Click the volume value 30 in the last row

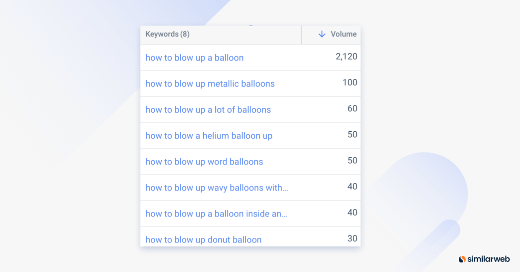(x=352, y=238)
